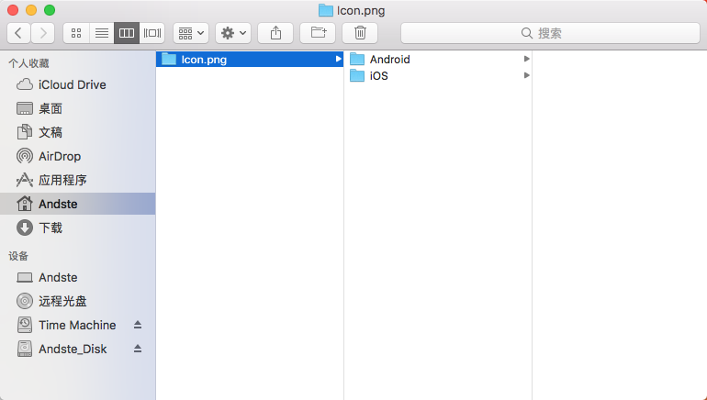
Task: Open 远程光盘 in the sidebar
Action: (x=77, y=301)
